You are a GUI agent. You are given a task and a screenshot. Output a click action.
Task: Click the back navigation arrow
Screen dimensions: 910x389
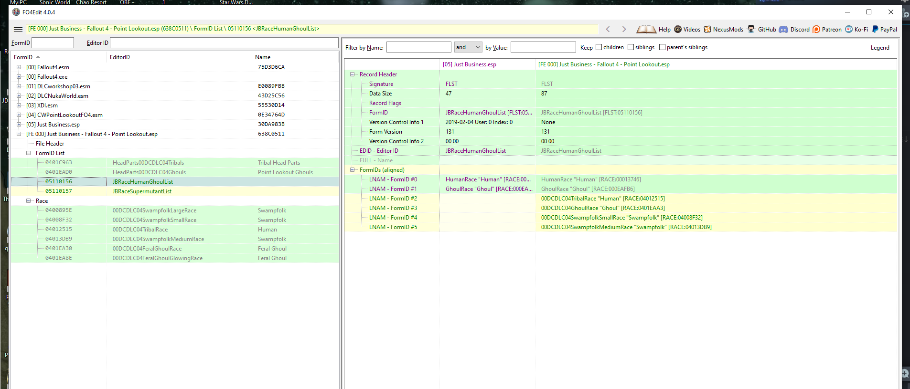[608, 29]
